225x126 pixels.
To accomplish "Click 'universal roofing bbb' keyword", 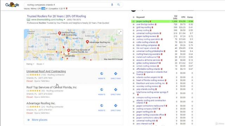I will [x=146, y=121].
